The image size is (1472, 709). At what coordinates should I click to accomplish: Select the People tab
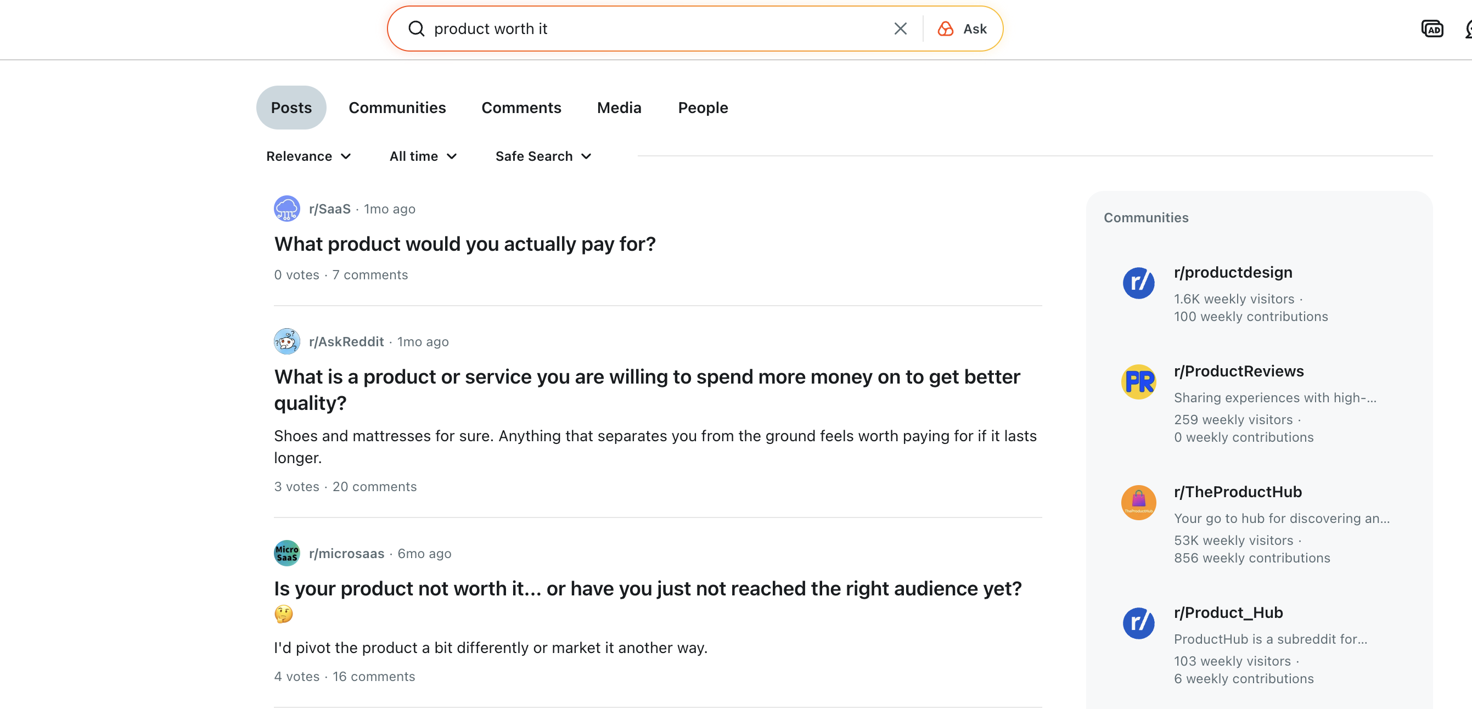tap(703, 108)
